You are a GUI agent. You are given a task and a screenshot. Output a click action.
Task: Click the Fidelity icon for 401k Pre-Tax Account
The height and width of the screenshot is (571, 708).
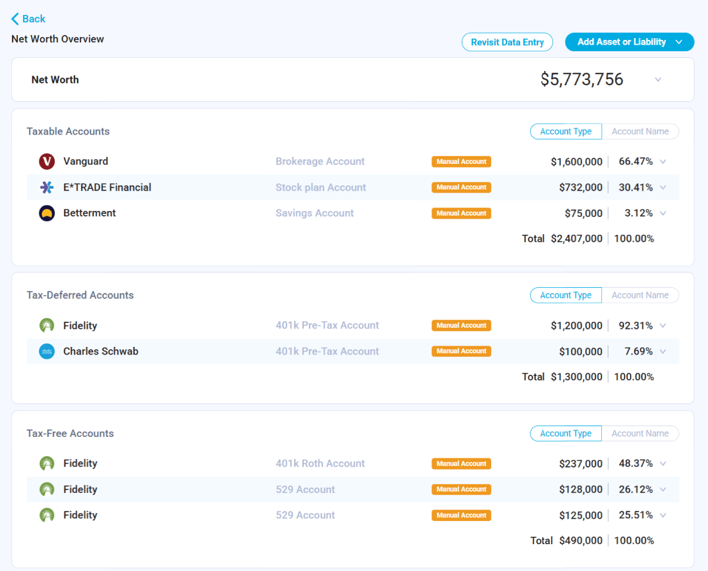coord(46,325)
